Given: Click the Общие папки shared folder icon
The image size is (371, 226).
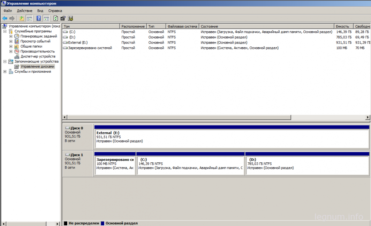Looking at the screenshot, I should [x=17, y=46].
